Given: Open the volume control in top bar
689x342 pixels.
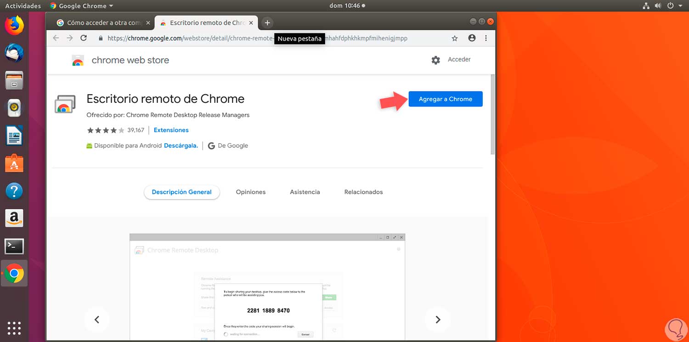Looking at the screenshot, I should click(x=658, y=6).
